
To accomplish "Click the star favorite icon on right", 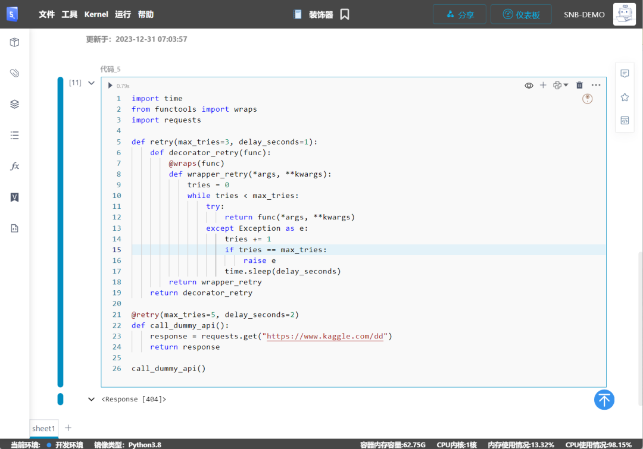I will [x=625, y=97].
